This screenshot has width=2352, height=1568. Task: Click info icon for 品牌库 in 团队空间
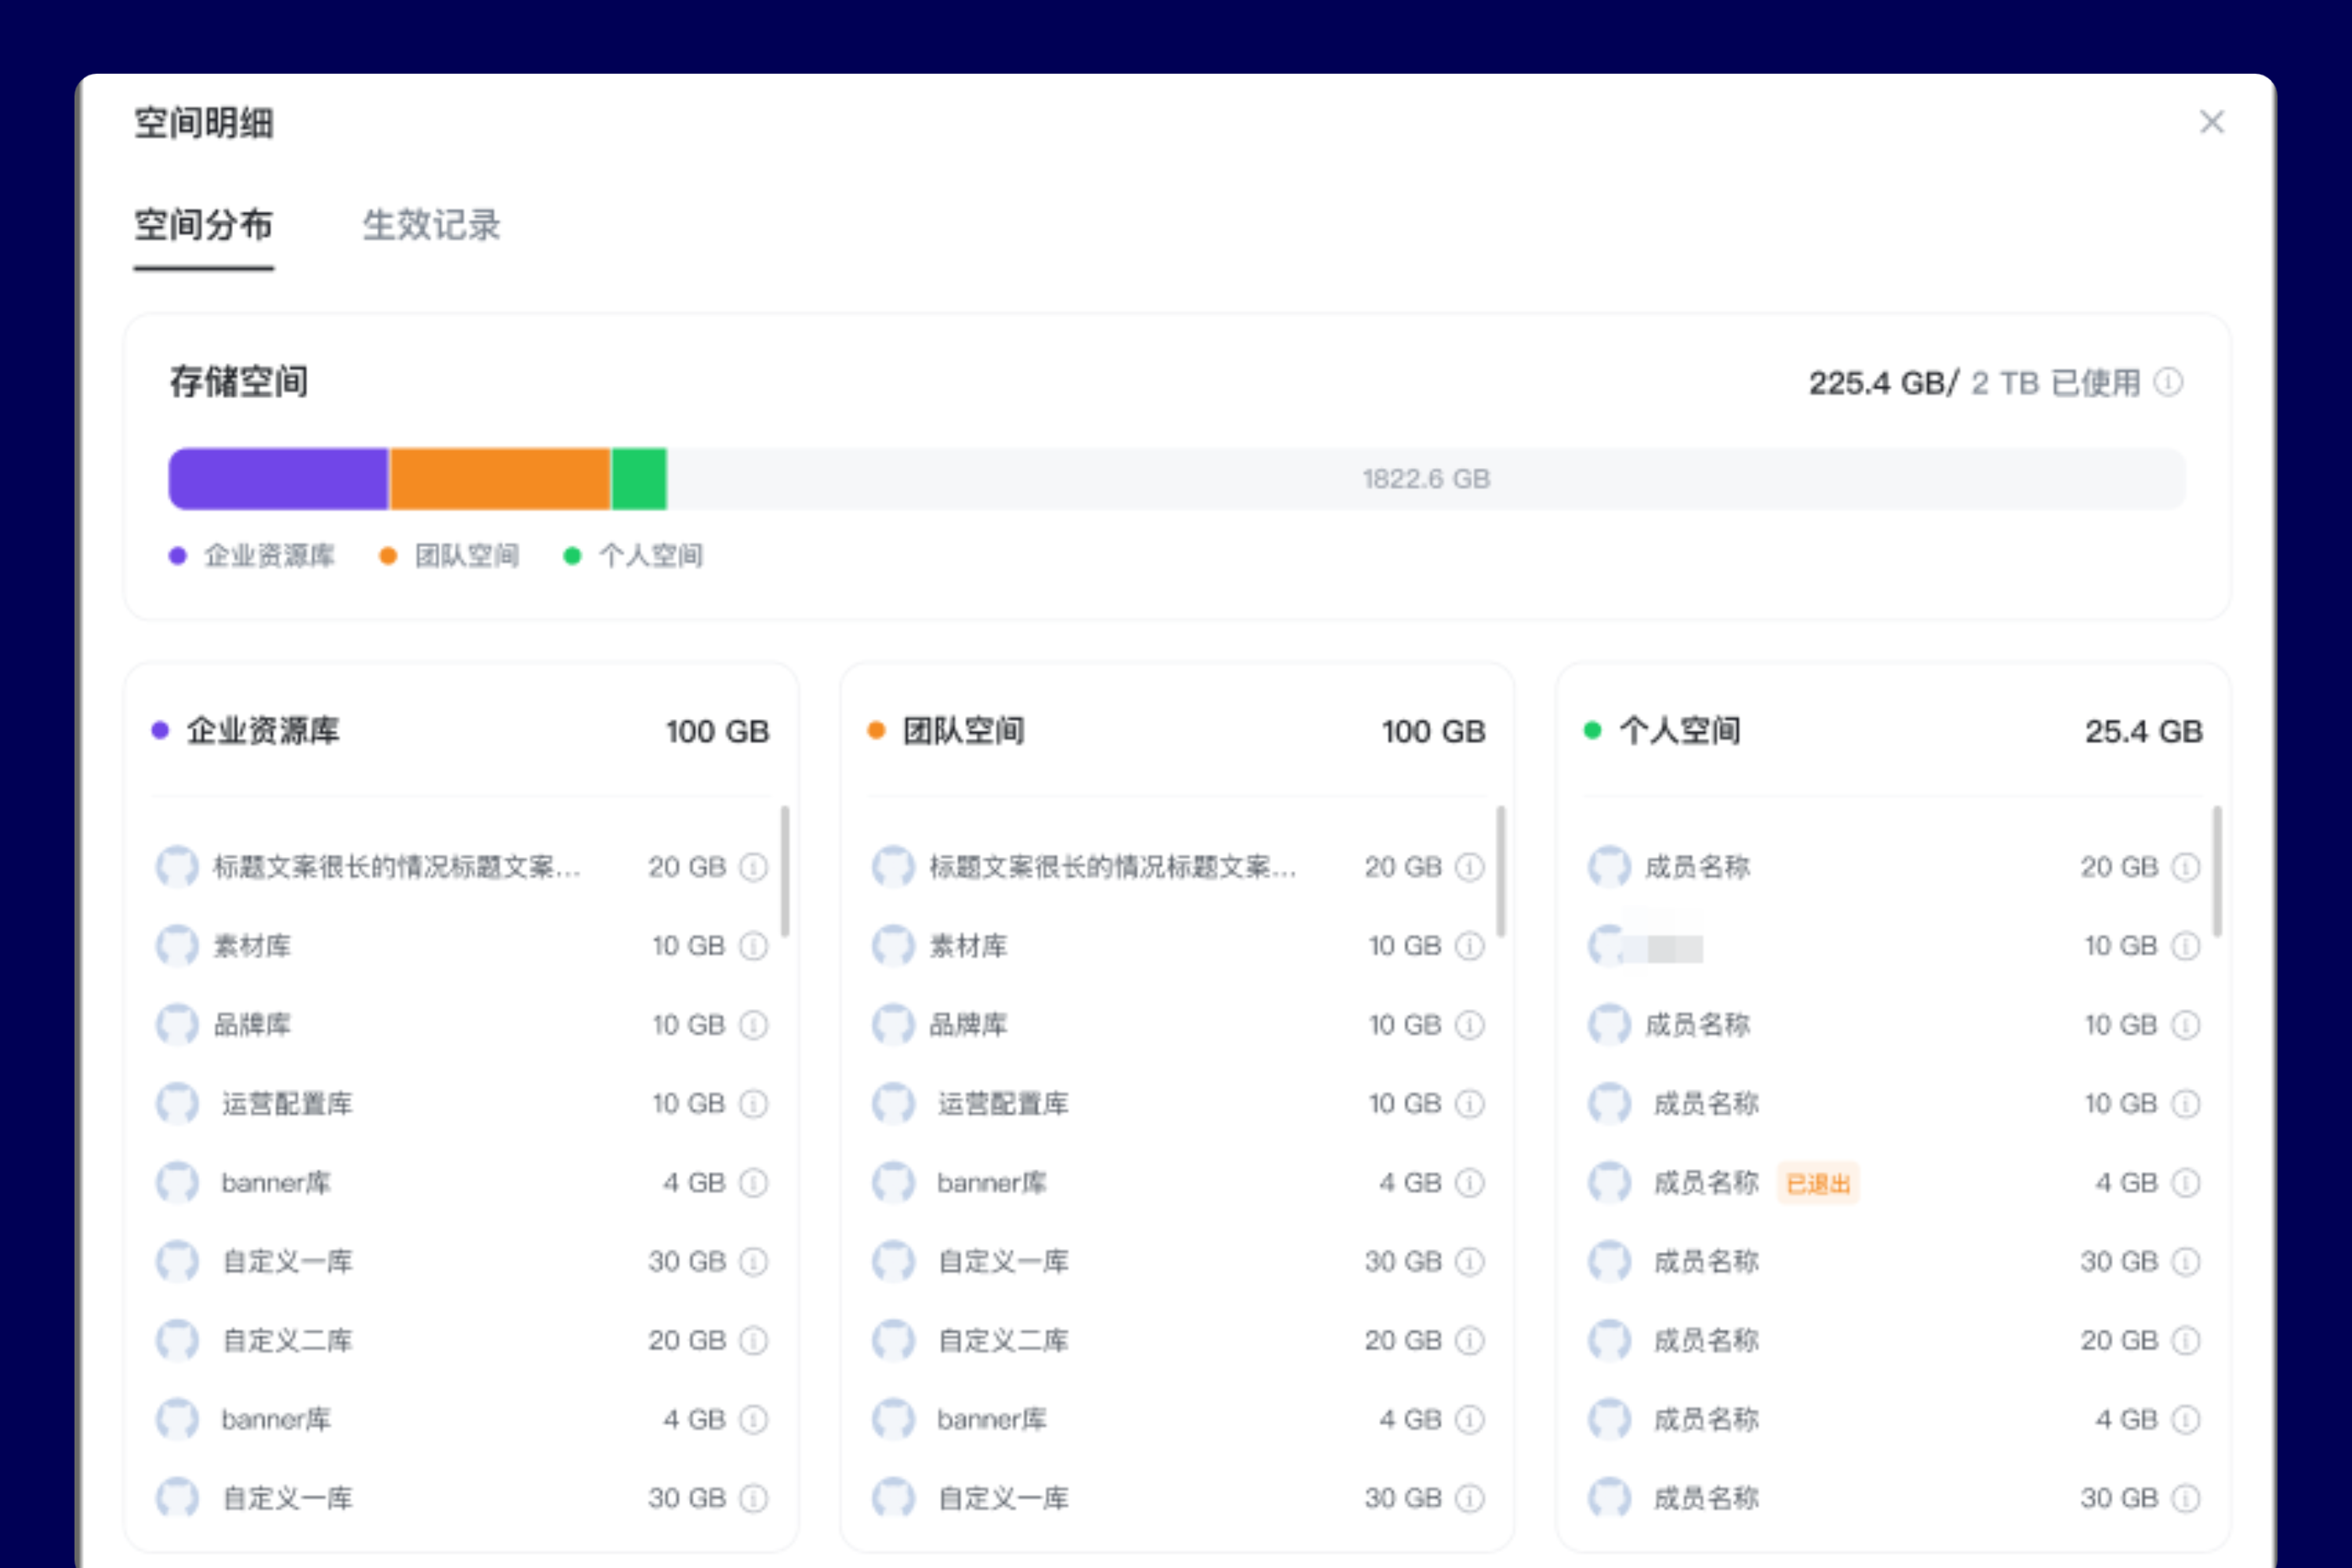1469,1025
